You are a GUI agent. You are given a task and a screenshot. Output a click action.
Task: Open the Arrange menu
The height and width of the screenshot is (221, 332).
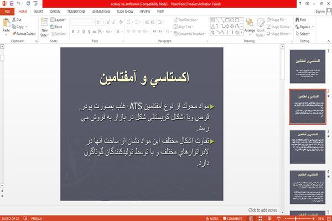click(x=250, y=27)
